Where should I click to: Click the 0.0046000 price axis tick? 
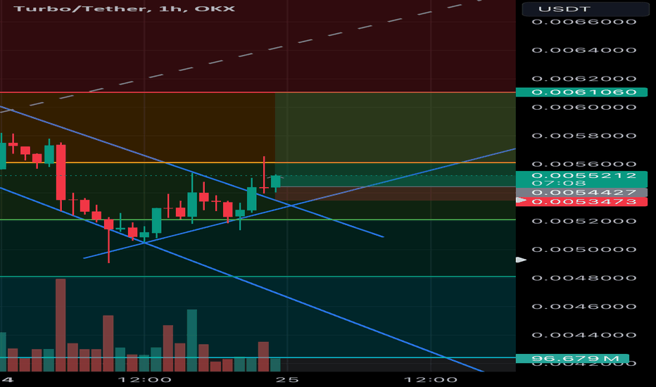pyautogui.click(x=584, y=306)
